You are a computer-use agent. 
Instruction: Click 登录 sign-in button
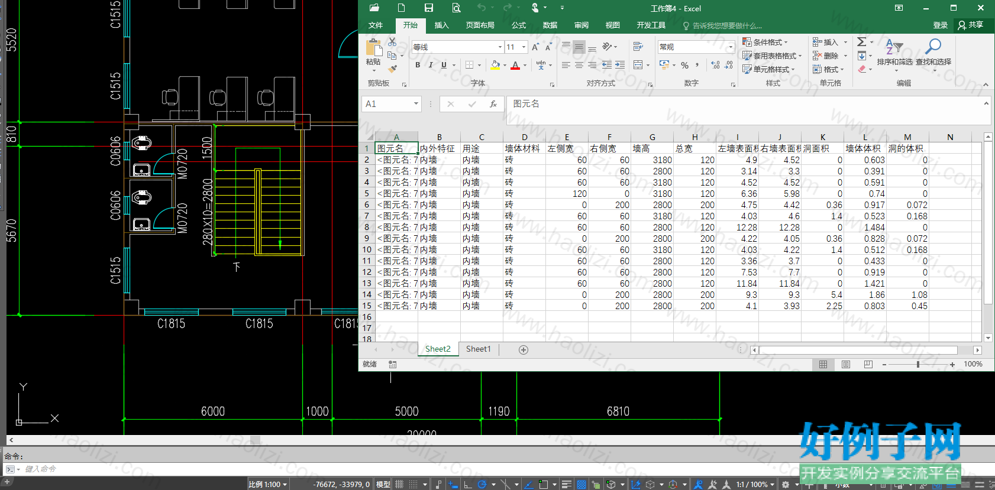(941, 25)
